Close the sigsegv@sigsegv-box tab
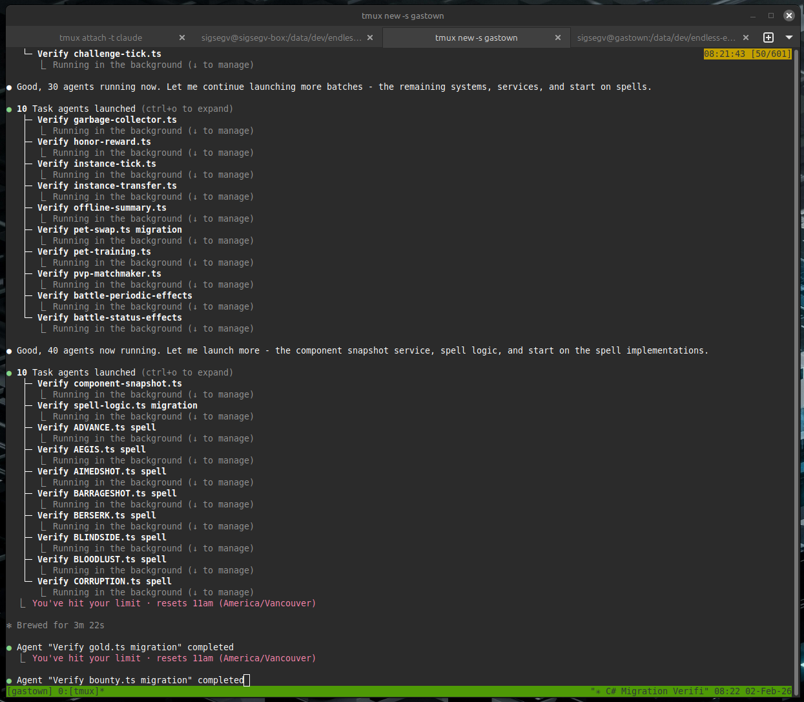The width and height of the screenshot is (804, 702). (x=370, y=38)
